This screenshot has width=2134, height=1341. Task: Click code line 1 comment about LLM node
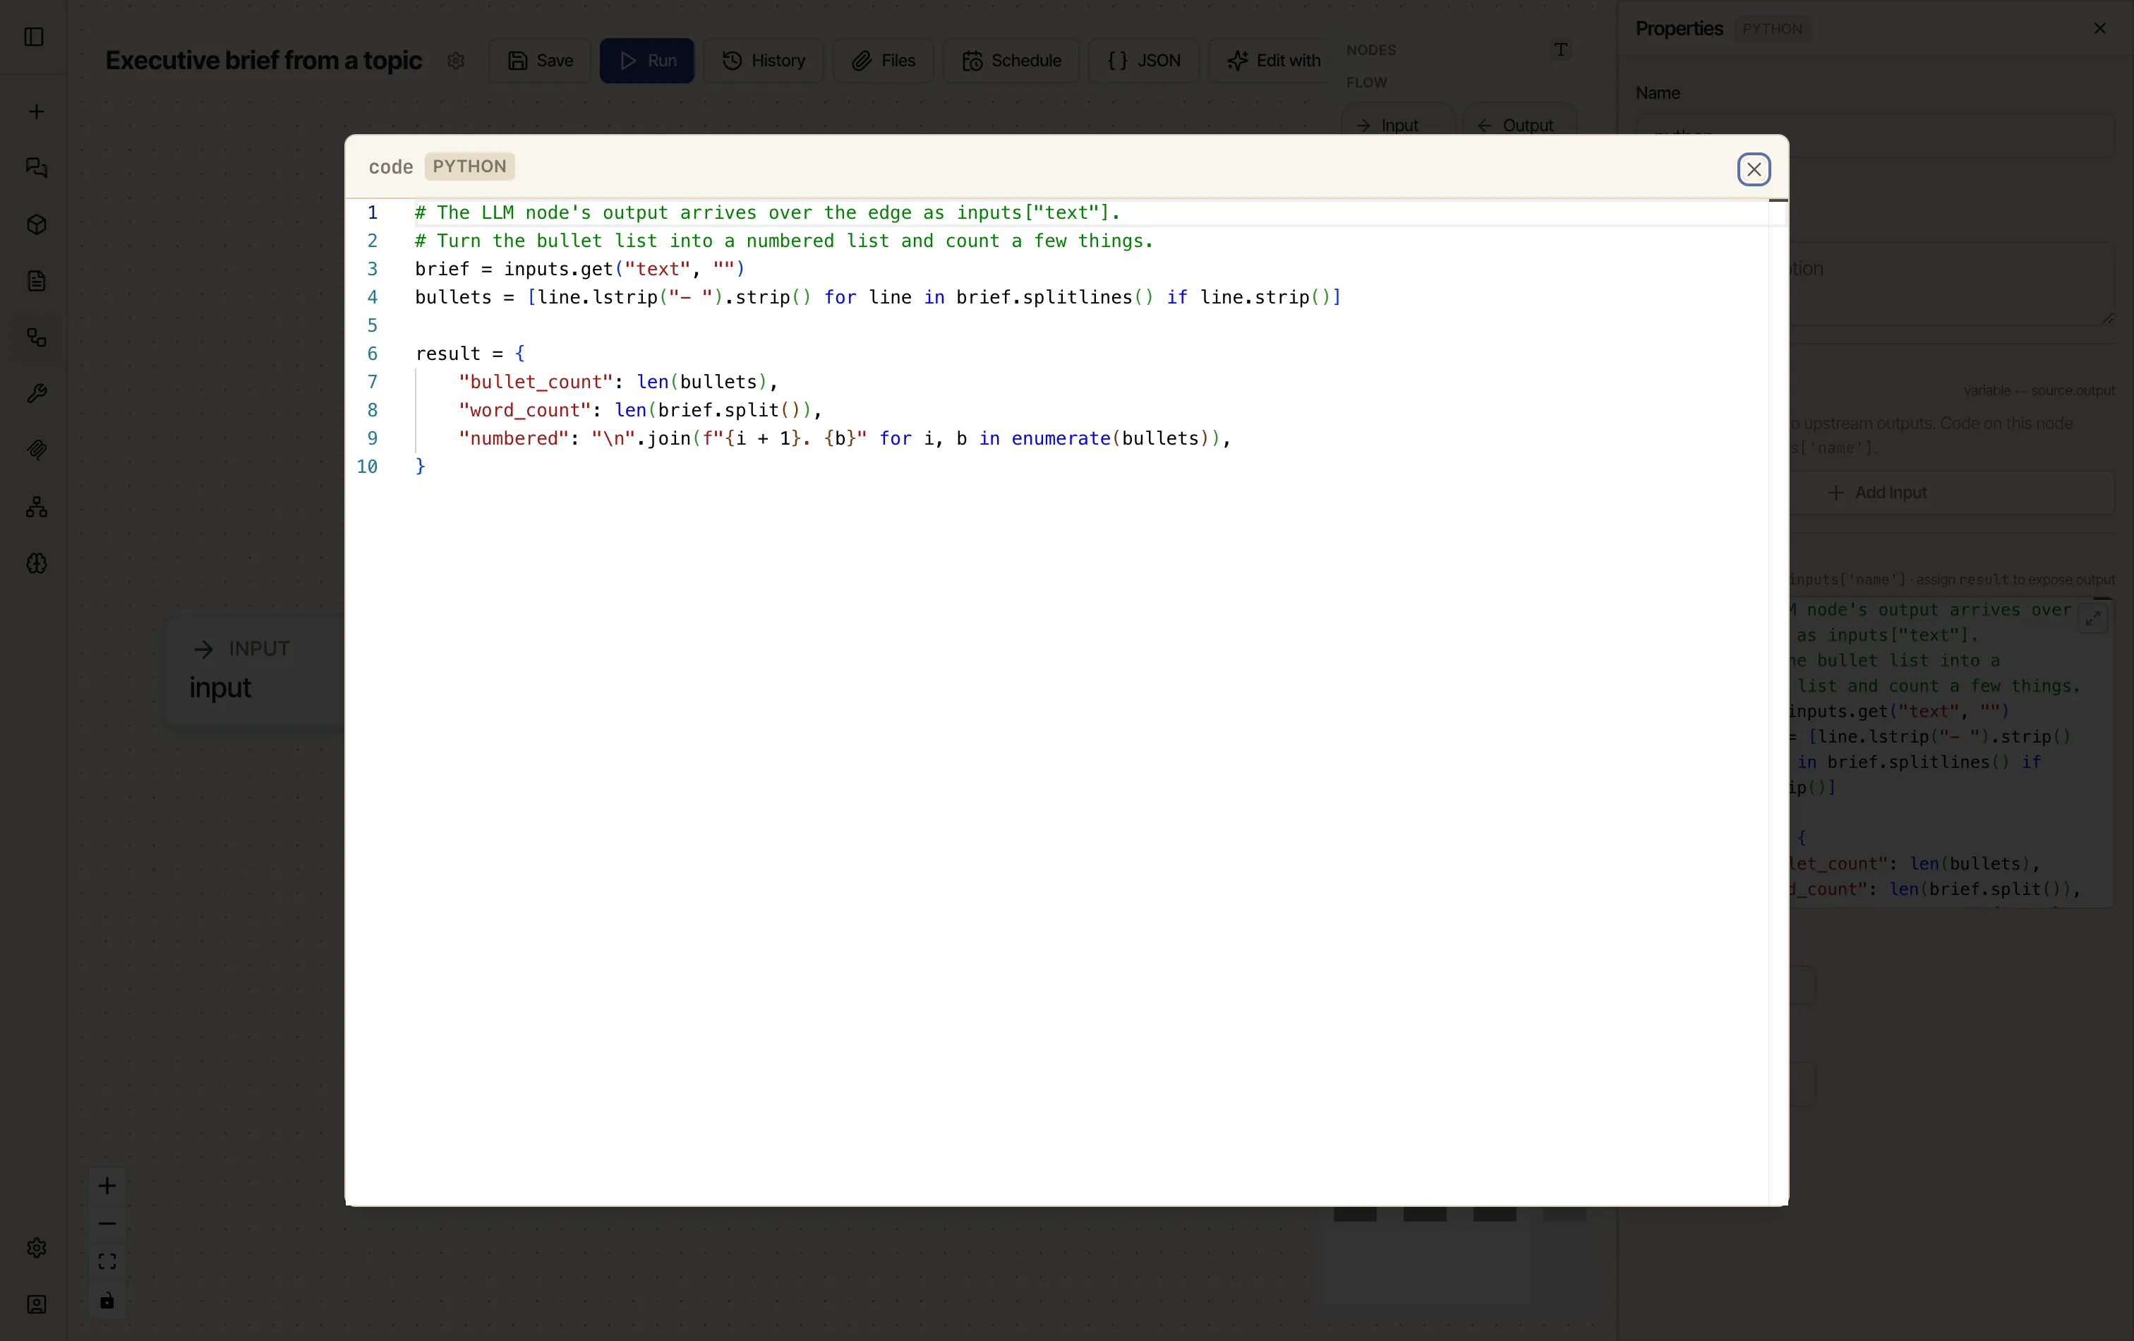(768, 212)
